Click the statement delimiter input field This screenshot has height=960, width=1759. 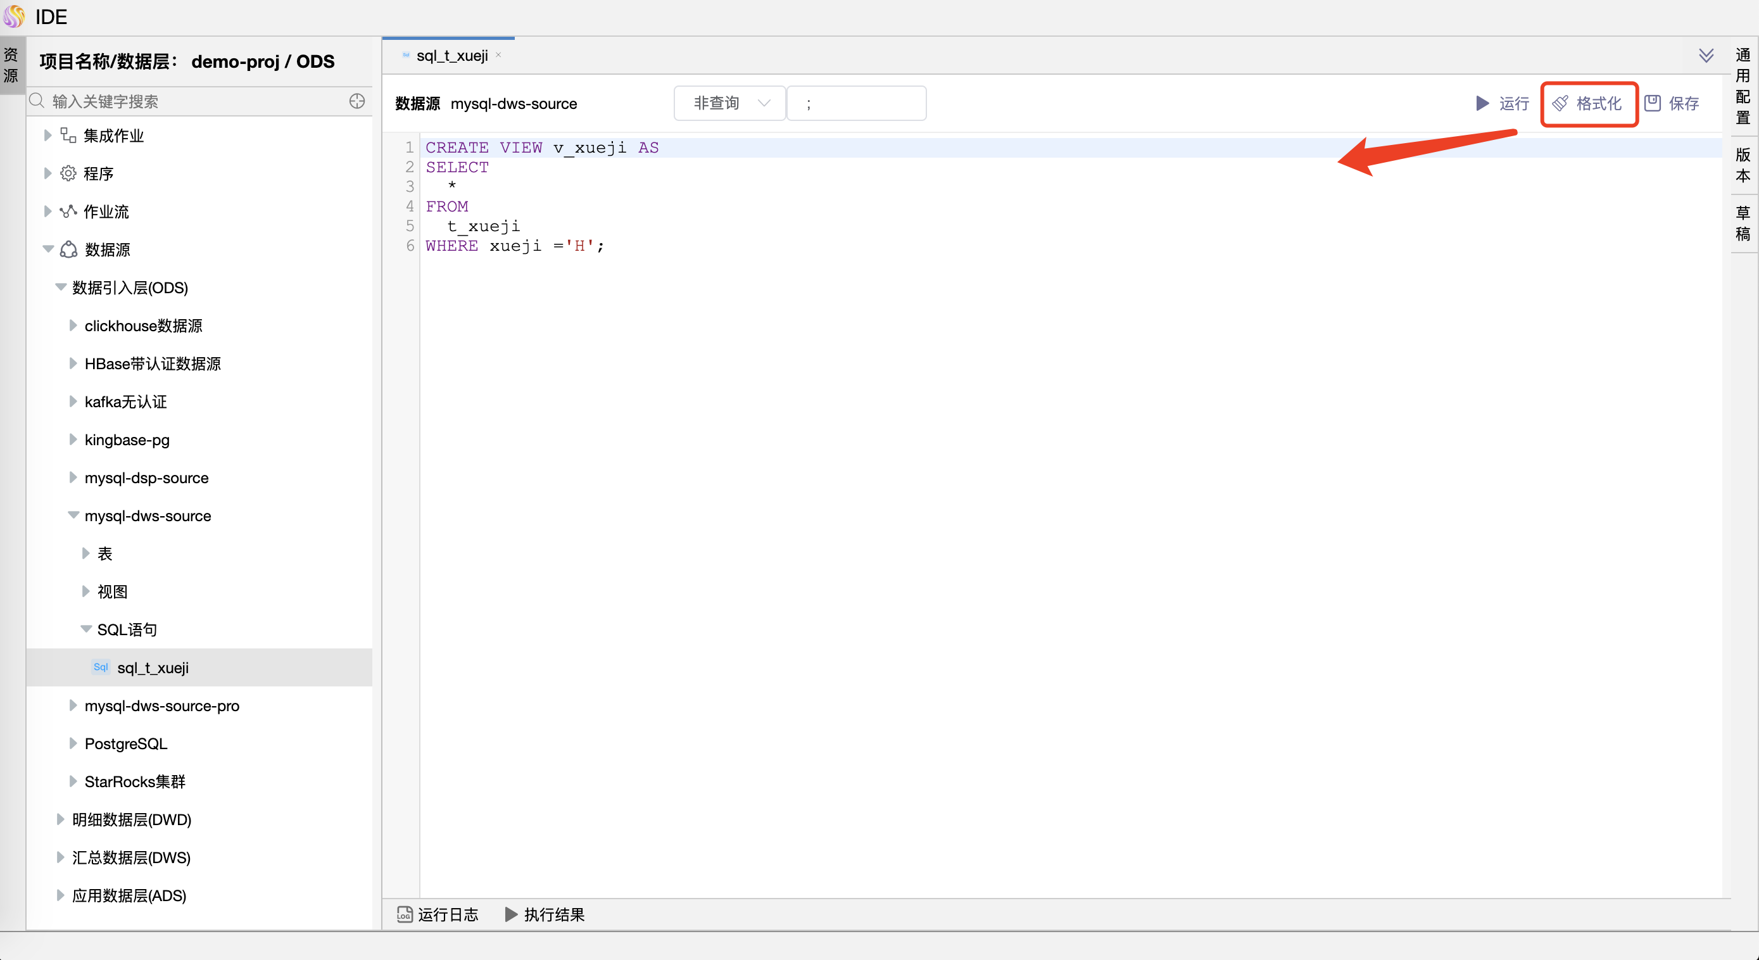[856, 103]
